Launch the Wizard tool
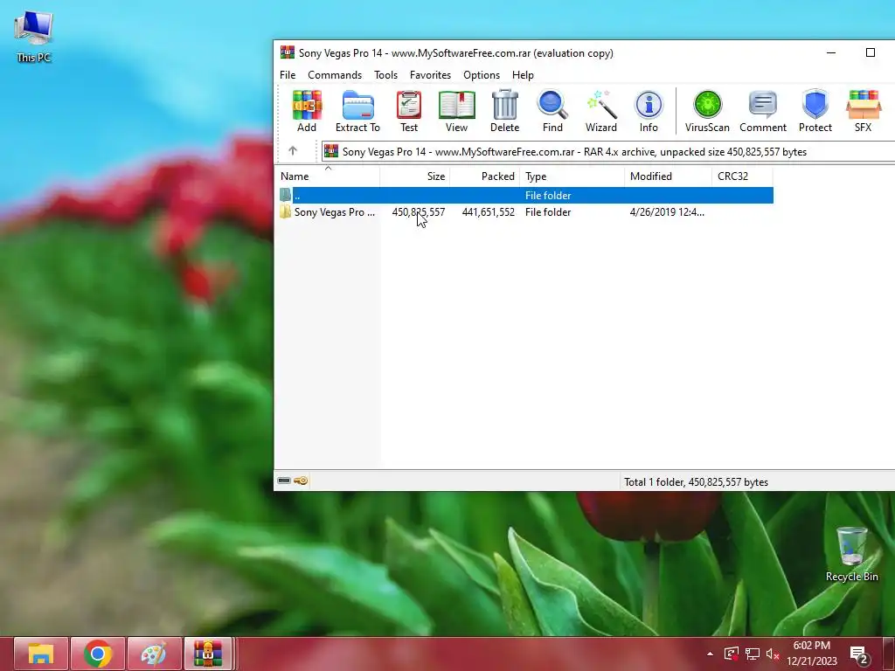 [601, 111]
